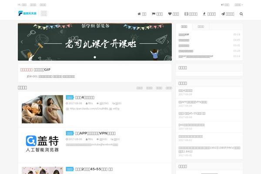Click the views count (43) on the VPN post
261x174 pixels.
pyautogui.click(x=102, y=139)
